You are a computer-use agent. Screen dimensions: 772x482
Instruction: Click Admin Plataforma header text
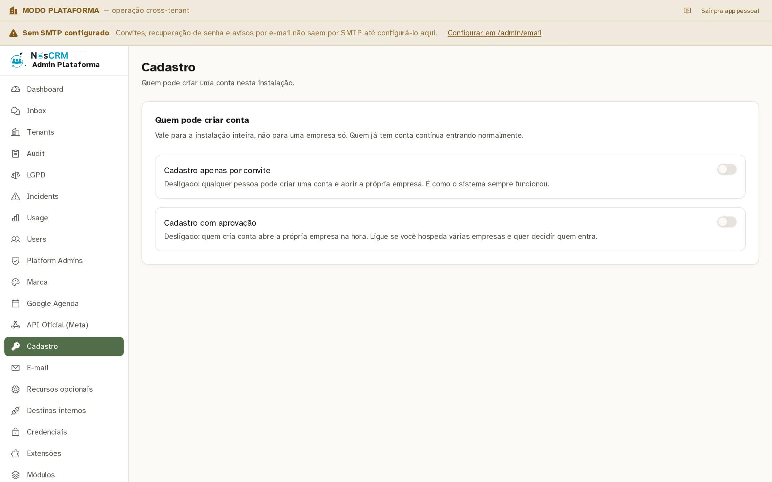(66, 65)
